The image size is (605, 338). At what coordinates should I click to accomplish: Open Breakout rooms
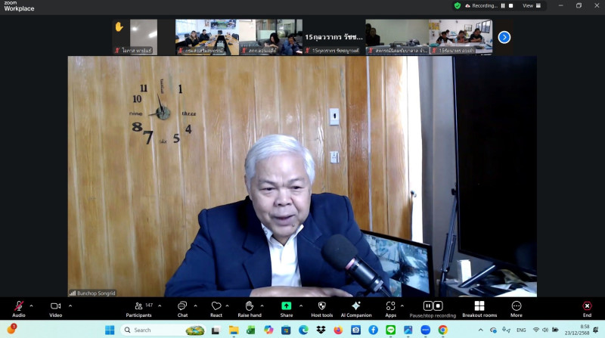click(479, 307)
